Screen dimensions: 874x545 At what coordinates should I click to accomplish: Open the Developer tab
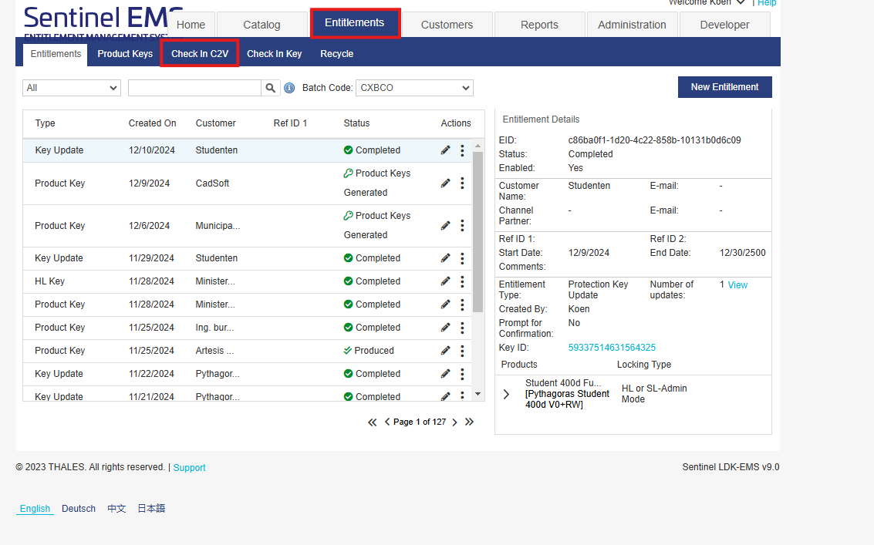pyautogui.click(x=724, y=25)
